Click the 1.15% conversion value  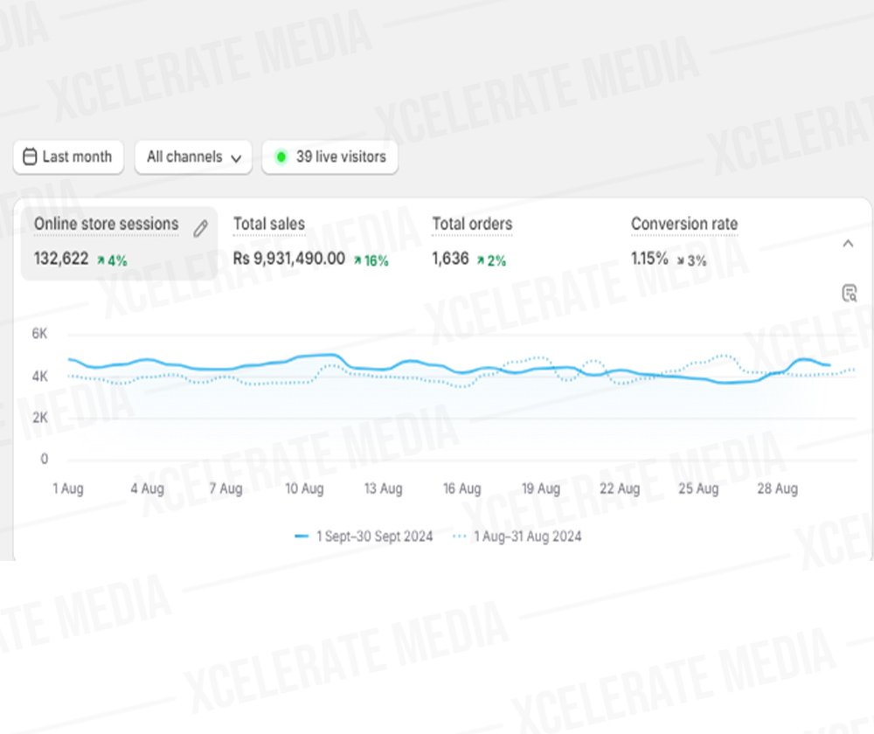coord(649,259)
